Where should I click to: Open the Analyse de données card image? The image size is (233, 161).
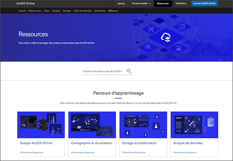pyautogui.click(x=195, y=125)
